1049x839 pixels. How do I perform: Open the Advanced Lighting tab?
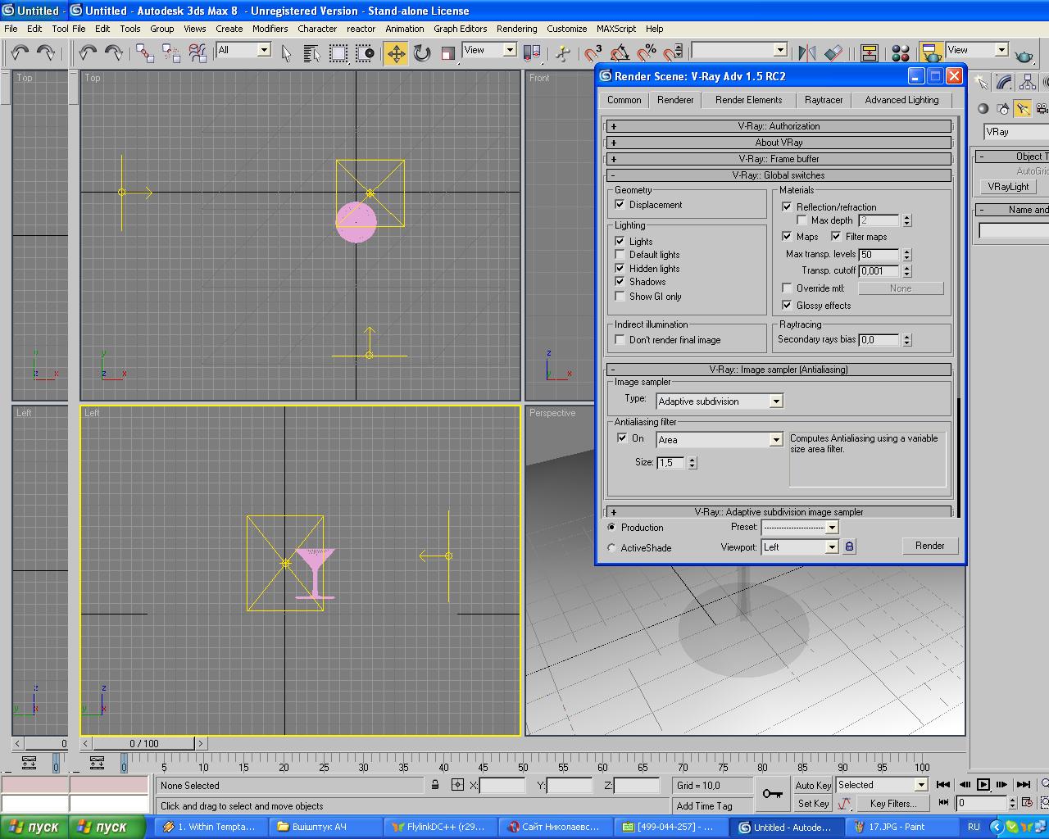tap(902, 100)
